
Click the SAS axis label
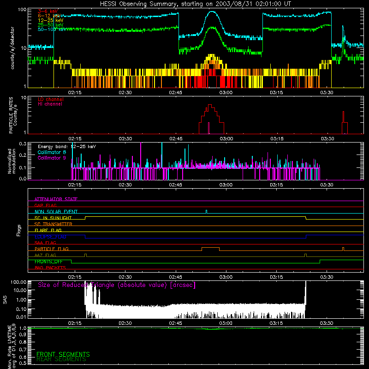[5, 300]
